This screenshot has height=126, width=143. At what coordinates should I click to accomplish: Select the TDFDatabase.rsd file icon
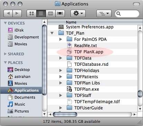click(x=69, y=64)
